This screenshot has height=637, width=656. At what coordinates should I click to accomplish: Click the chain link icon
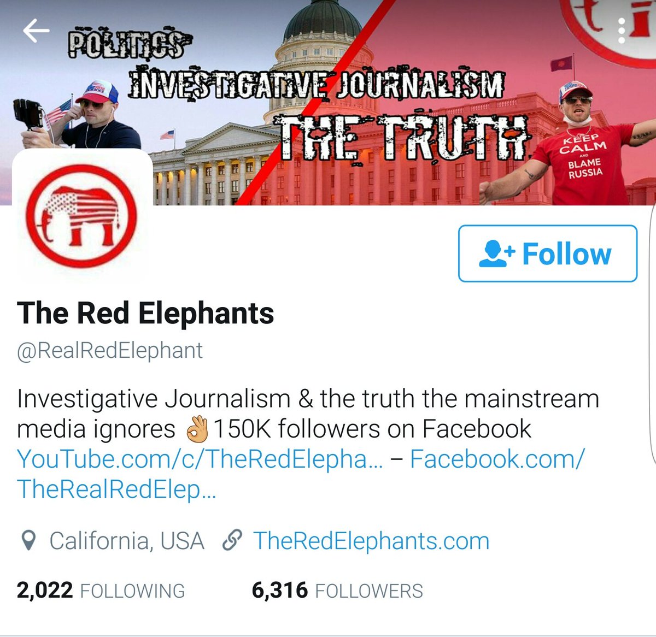(232, 541)
